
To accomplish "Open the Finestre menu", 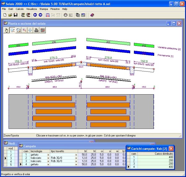I will tap(55, 9).
